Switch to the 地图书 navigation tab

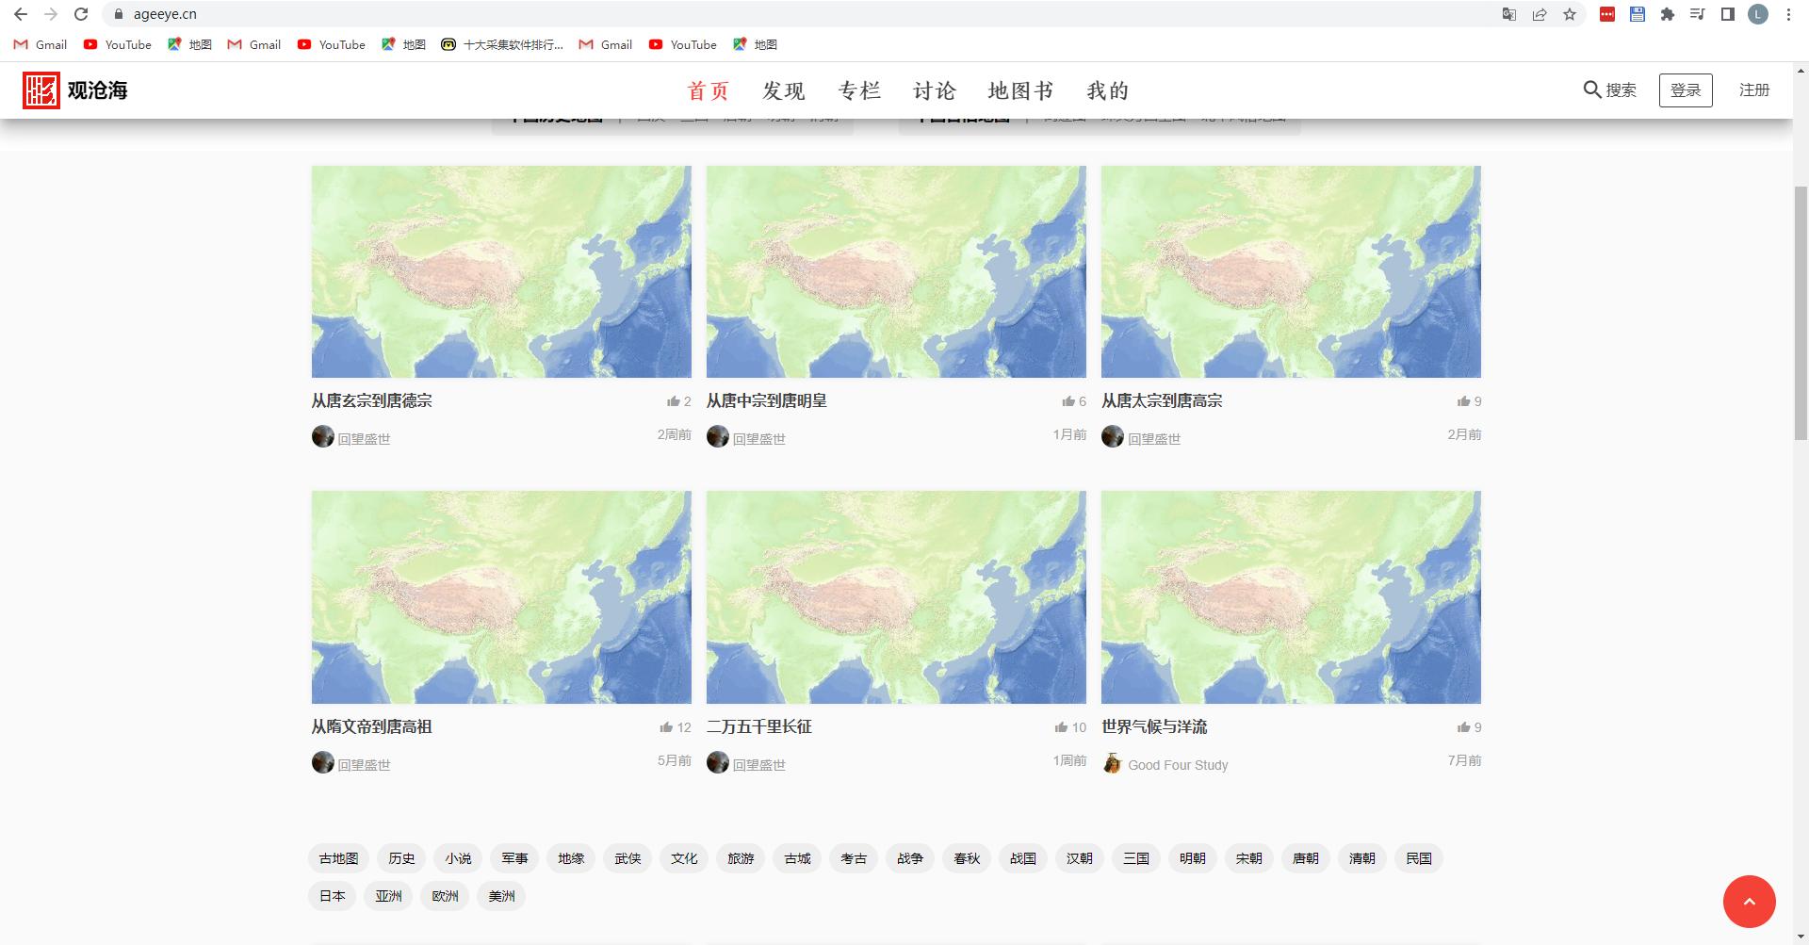1020,90
